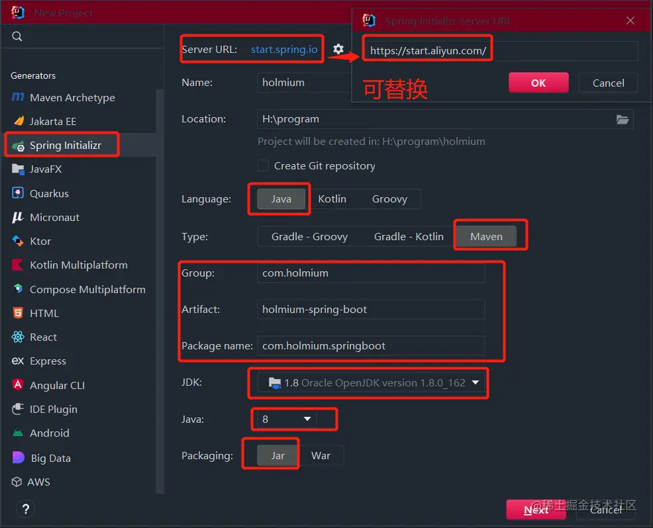
Task: Click the HTML5 icon
Action: click(18, 313)
